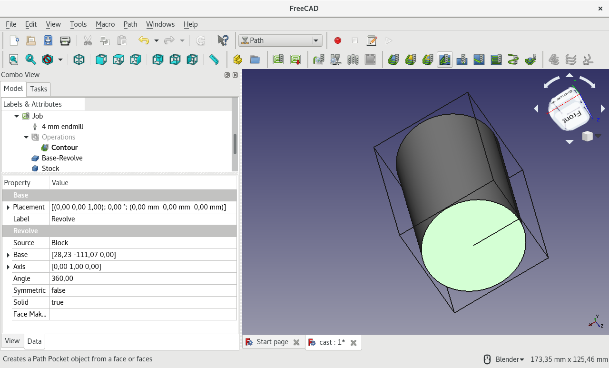This screenshot has width=609, height=368.
Task: Open the Macro menu
Action: coord(105,24)
